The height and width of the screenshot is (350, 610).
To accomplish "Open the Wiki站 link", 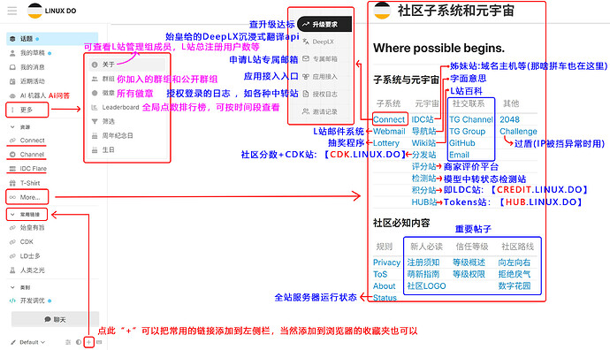I will click(x=423, y=143).
